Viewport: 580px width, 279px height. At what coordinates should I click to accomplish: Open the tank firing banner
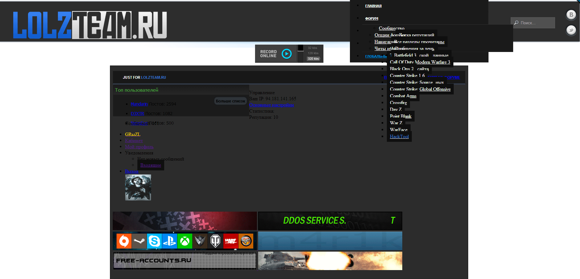click(x=330, y=261)
